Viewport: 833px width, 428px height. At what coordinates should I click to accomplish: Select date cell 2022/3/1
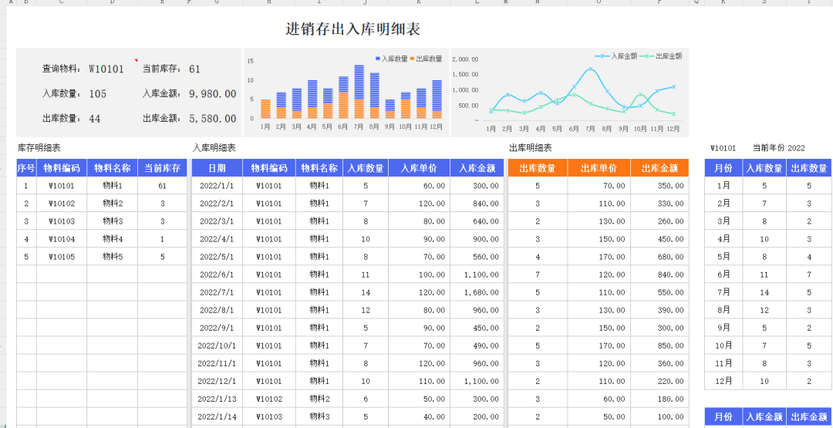[x=217, y=221]
